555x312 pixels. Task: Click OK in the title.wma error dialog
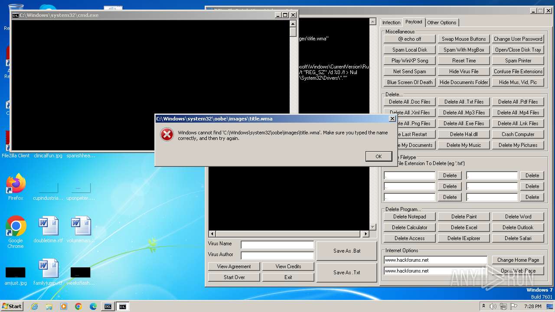pos(379,156)
